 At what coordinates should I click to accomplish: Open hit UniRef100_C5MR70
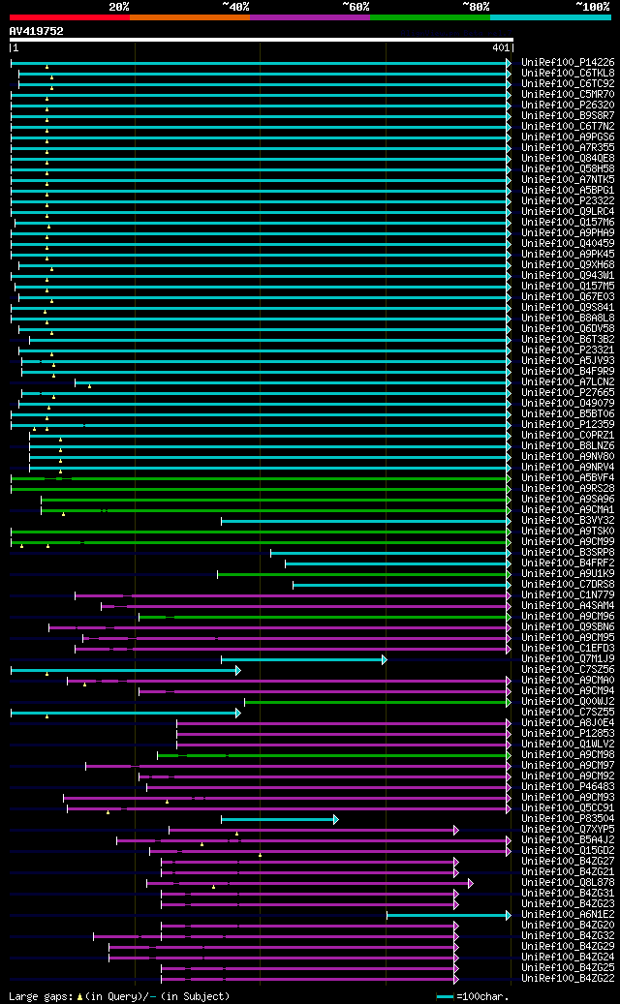coord(568,95)
